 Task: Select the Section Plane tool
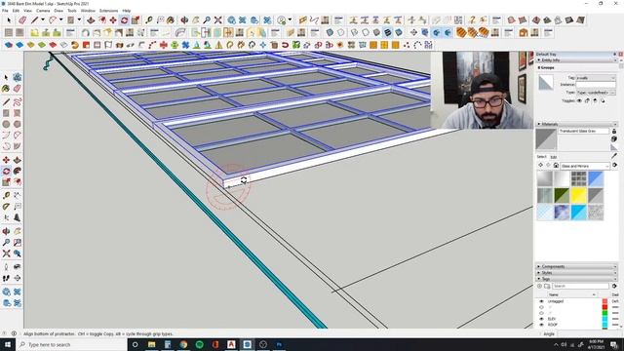click(x=18, y=278)
